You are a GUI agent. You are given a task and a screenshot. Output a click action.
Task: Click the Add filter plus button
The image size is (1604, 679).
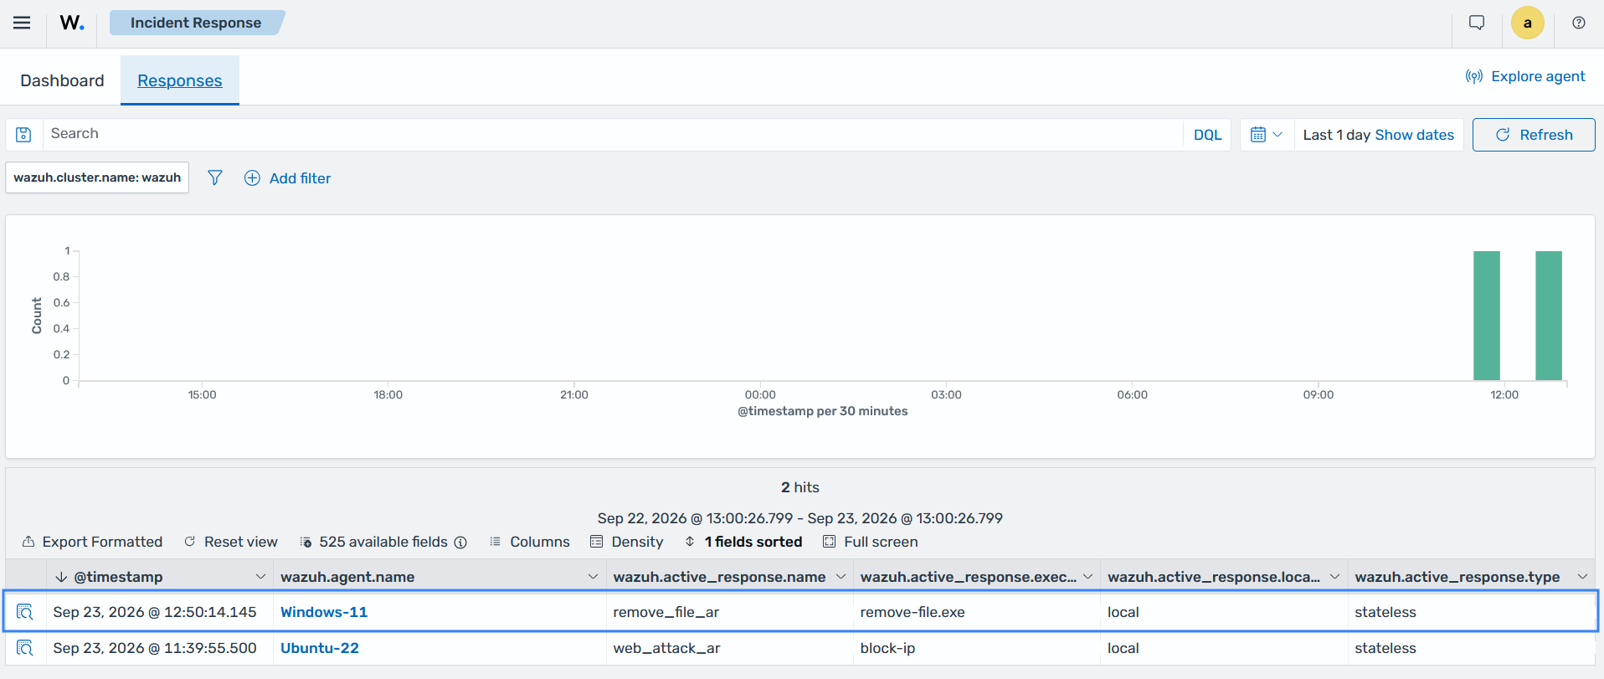287,177
